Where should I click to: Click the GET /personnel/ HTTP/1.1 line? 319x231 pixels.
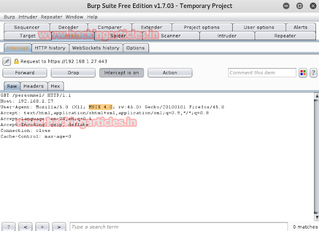[35, 95]
